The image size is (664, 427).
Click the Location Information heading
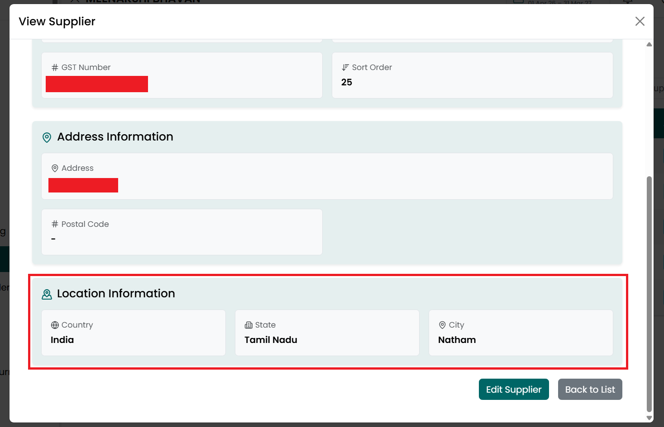(116, 294)
